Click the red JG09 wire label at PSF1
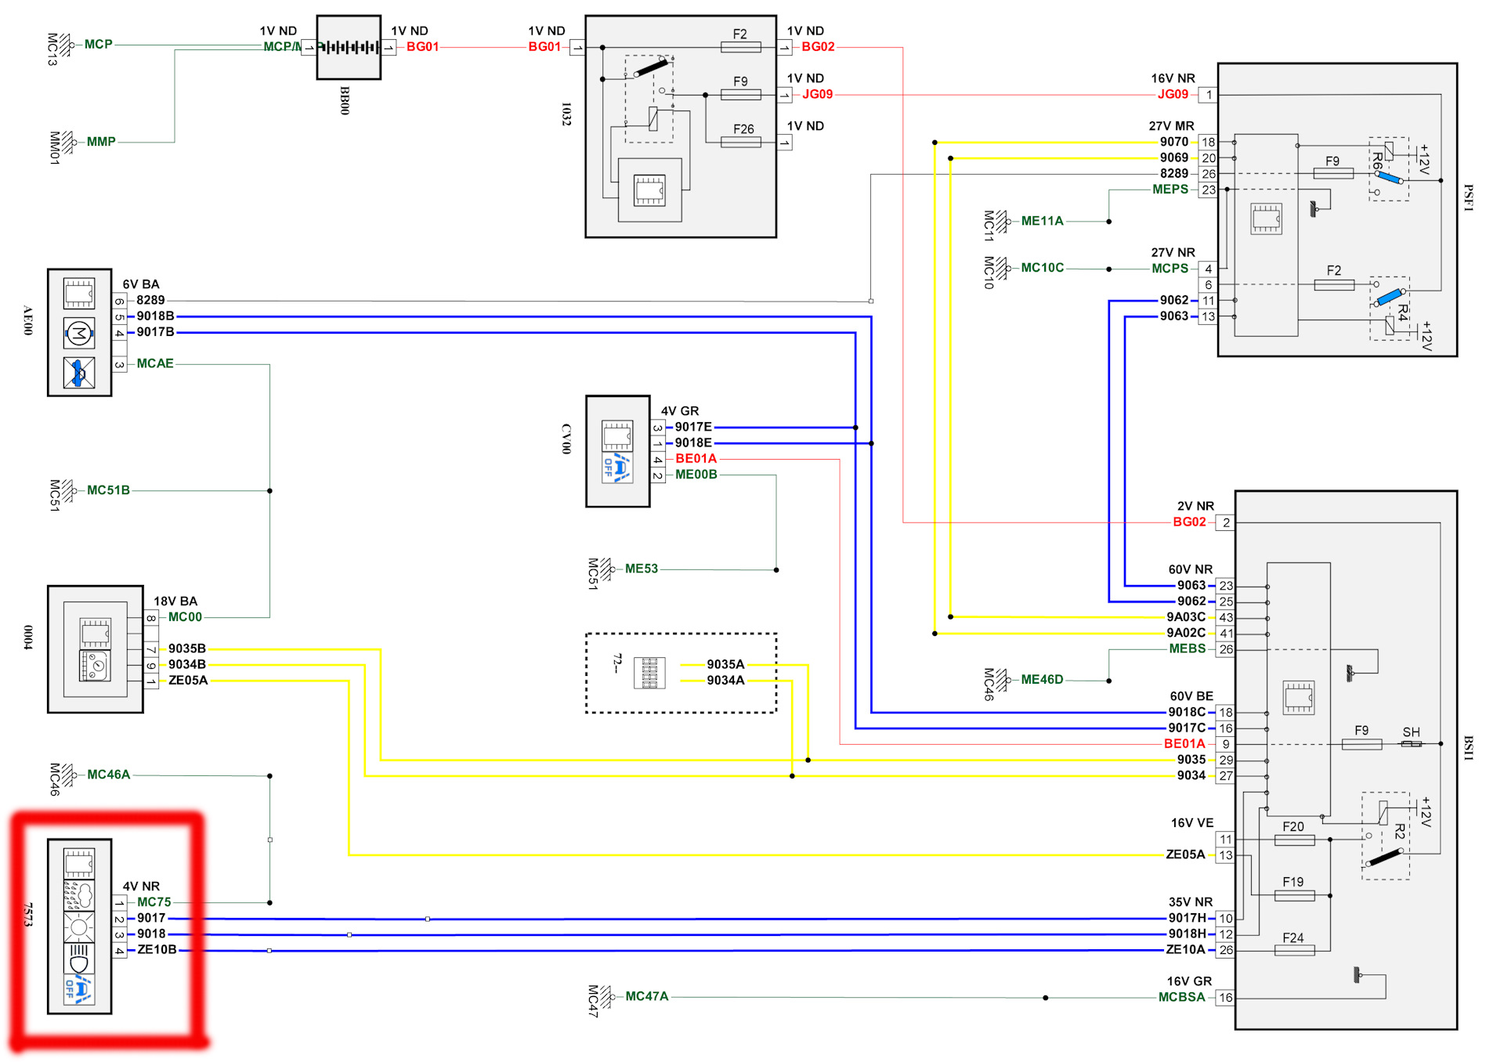Image resolution: width=1504 pixels, height=1062 pixels. click(1173, 95)
